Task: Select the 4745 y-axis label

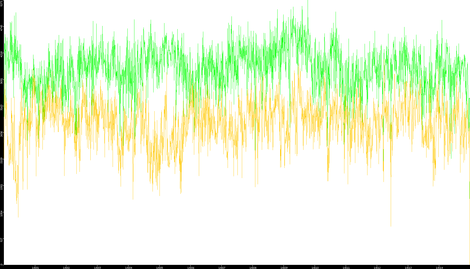Action: [x=2, y=28]
